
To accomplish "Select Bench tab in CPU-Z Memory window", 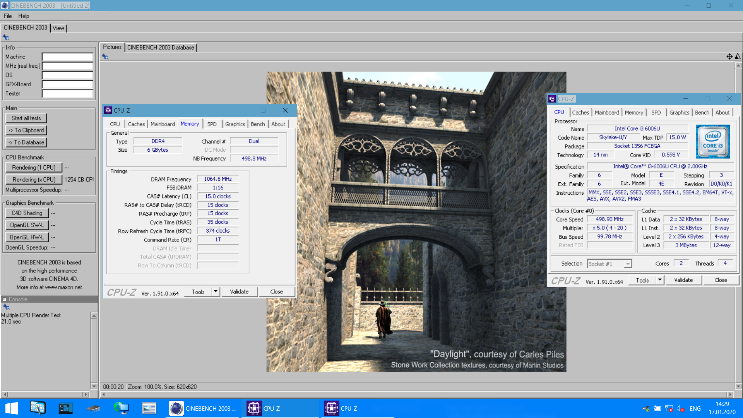I will click(258, 124).
